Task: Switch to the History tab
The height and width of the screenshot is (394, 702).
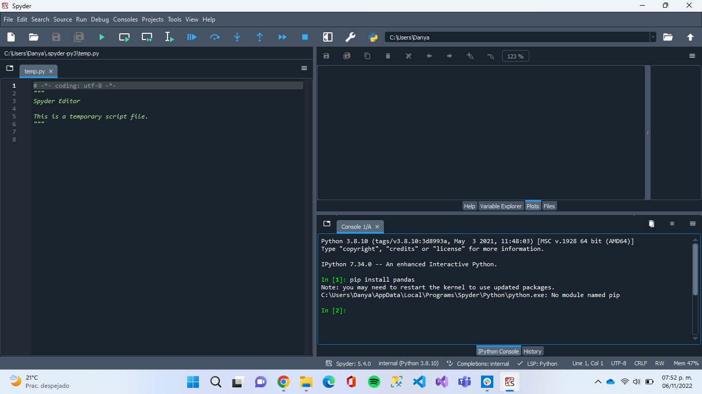Action: [x=532, y=351]
